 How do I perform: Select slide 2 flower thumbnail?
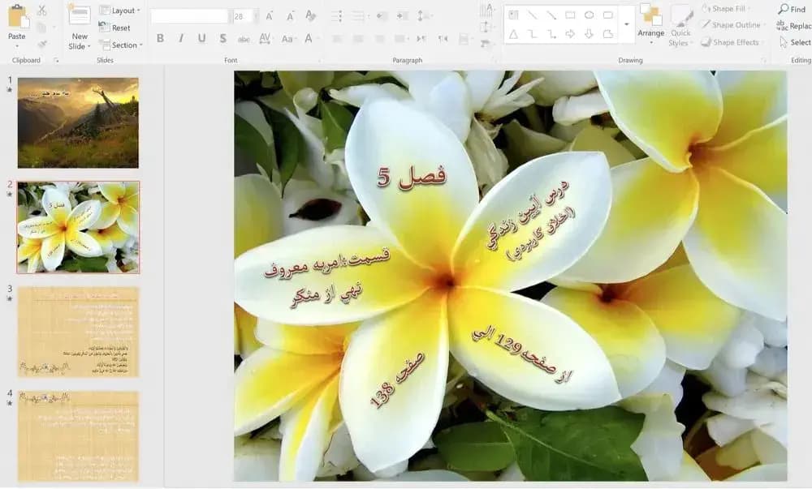coord(78,227)
